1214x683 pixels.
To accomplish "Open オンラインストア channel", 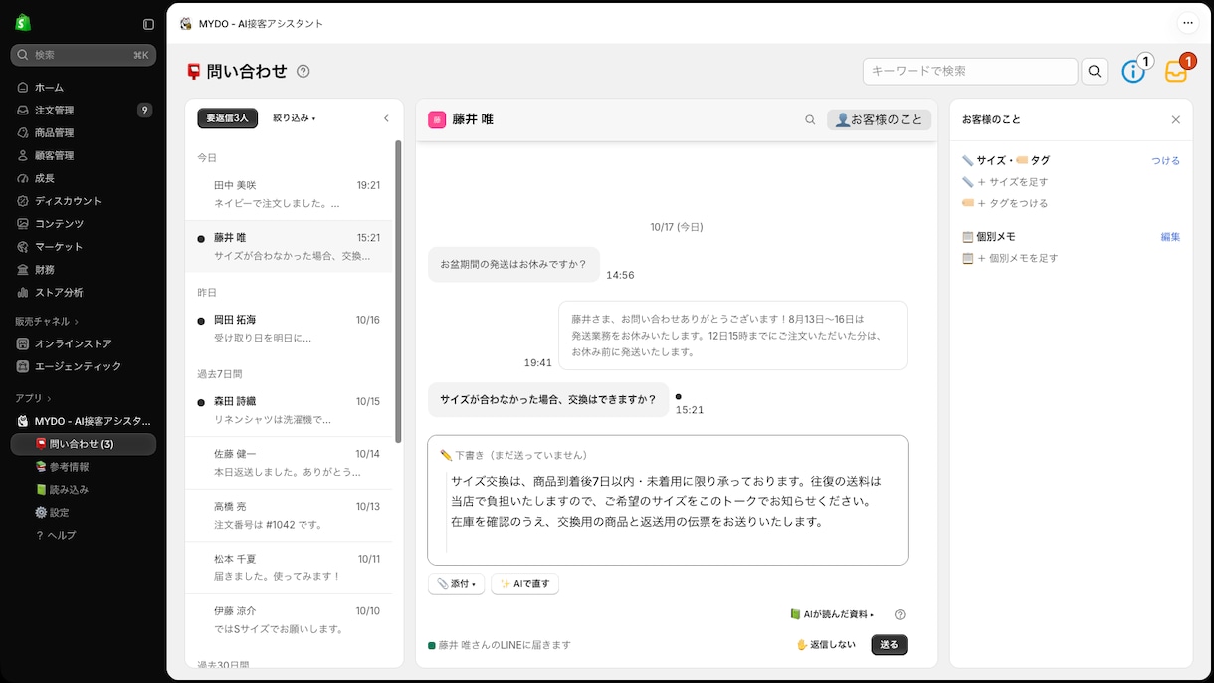I will [x=83, y=343].
